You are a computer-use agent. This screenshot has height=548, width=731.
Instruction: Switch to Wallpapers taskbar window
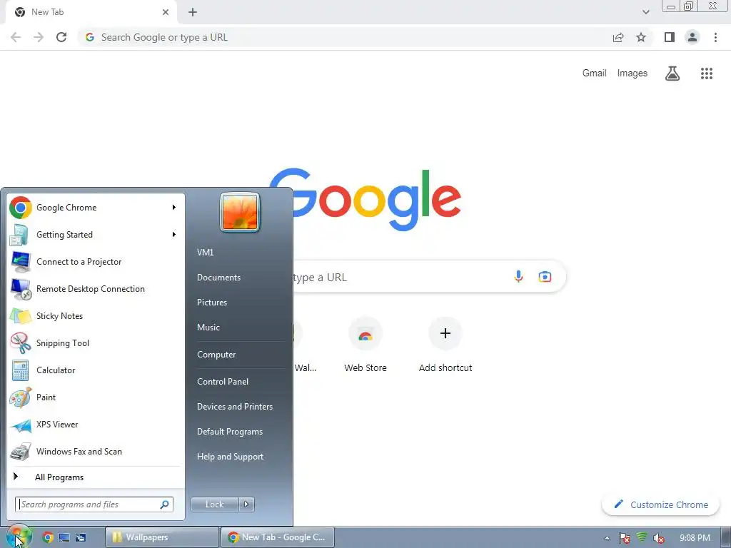[x=162, y=537]
